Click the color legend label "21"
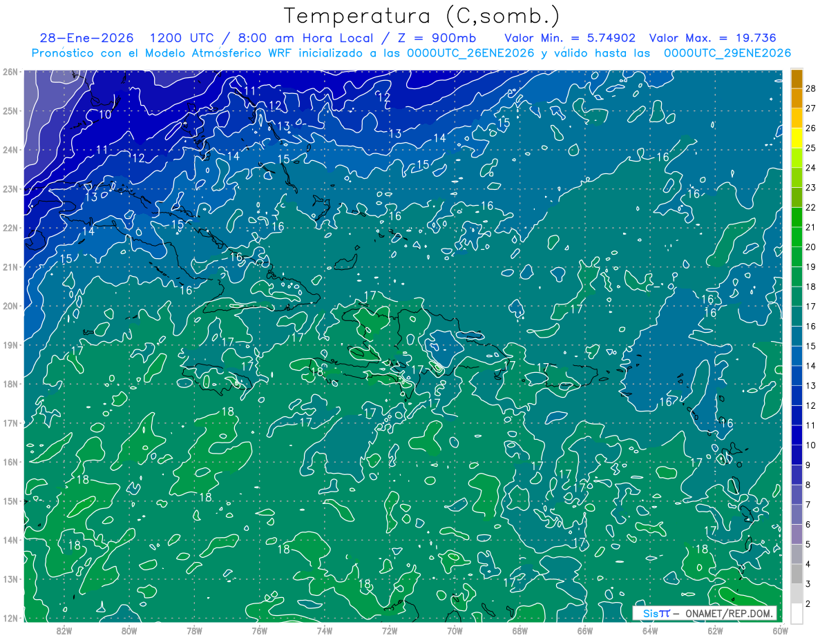The width and height of the screenshot is (829, 640). tap(810, 227)
